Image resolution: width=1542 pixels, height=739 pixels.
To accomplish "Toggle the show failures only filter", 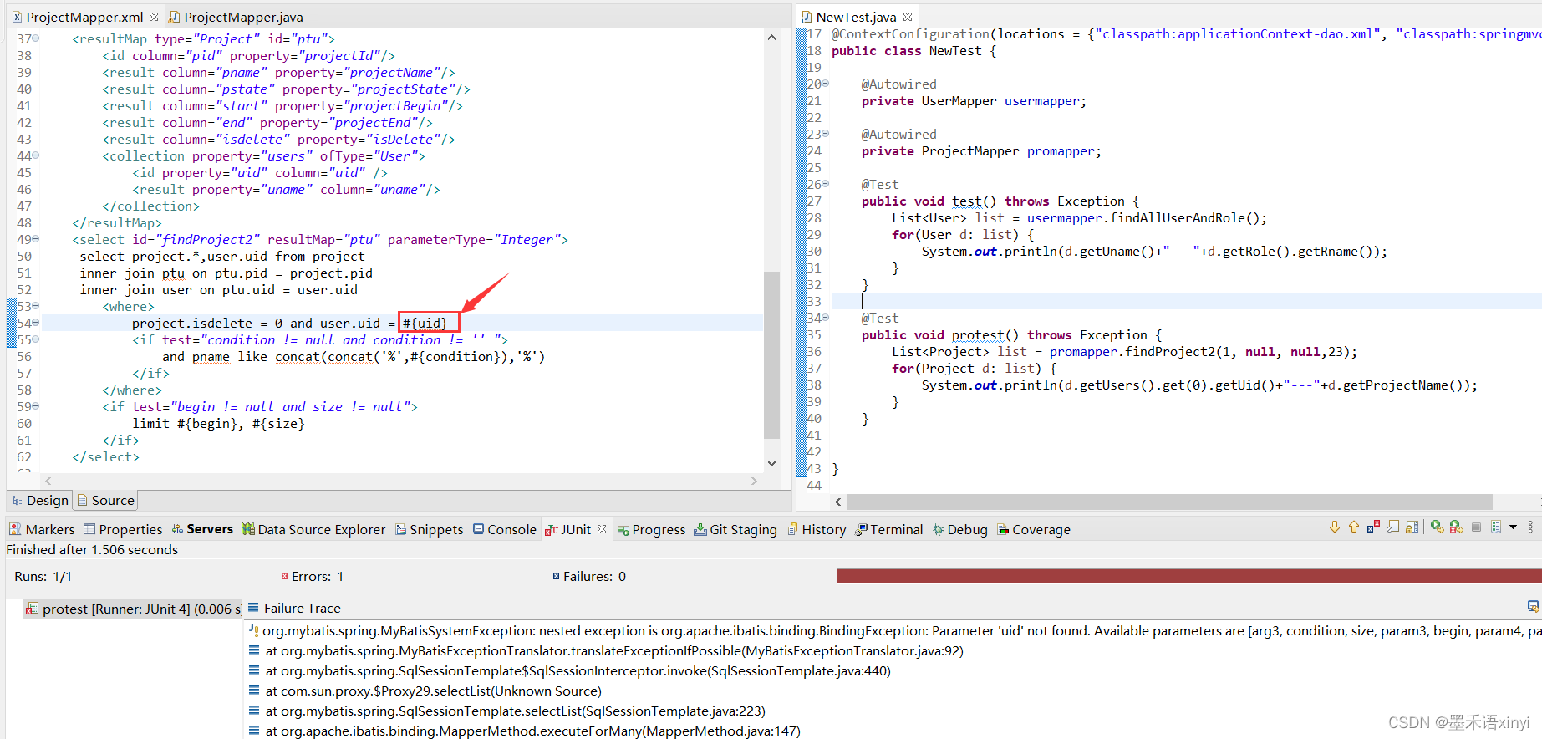I will [x=1373, y=527].
